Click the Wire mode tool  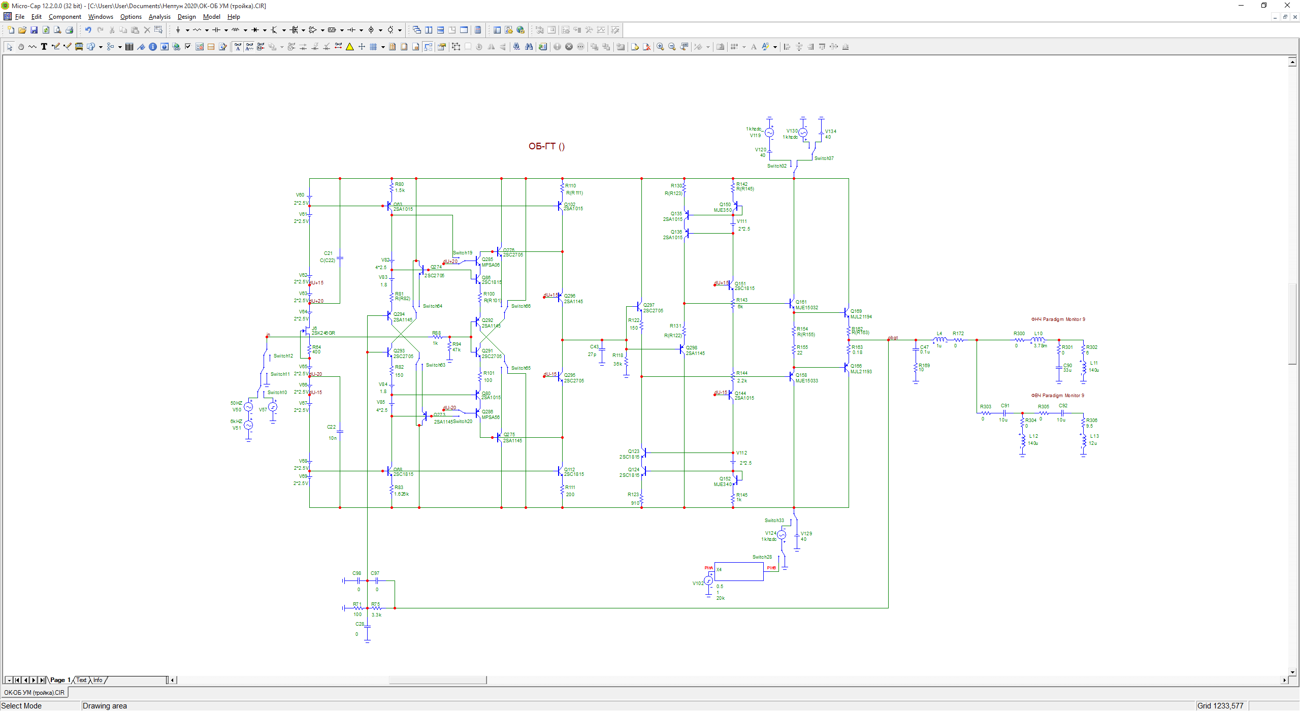tap(56, 47)
